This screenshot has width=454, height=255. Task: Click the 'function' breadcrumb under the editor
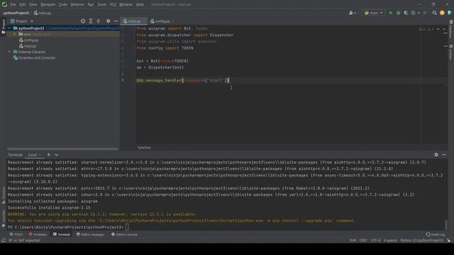click(x=144, y=147)
